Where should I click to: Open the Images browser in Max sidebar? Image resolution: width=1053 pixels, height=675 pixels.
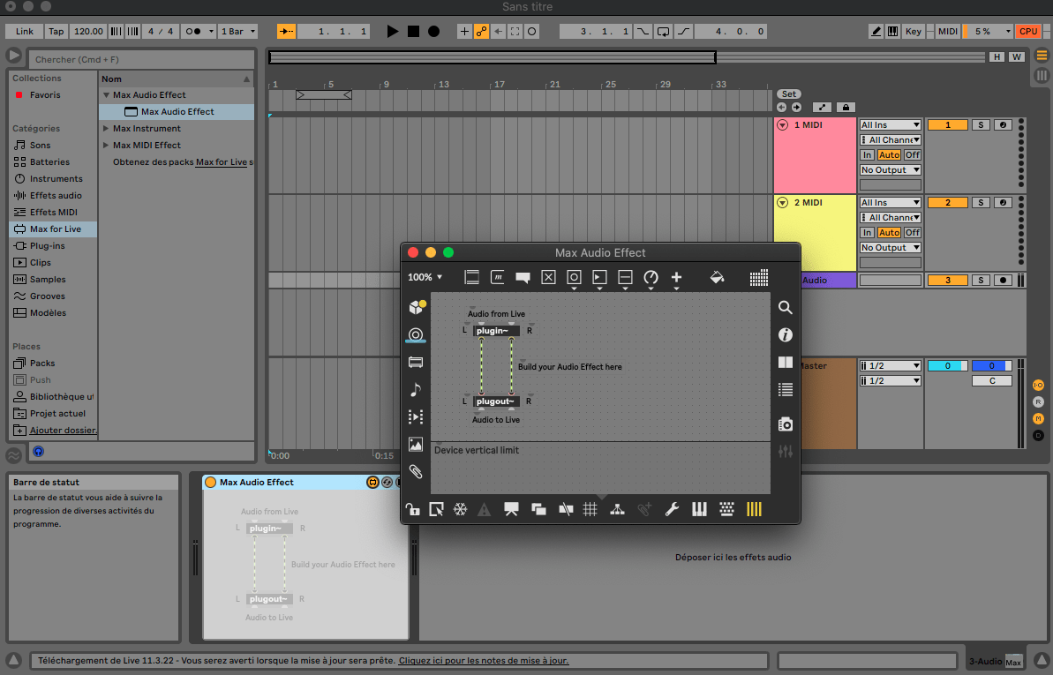click(416, 444)
